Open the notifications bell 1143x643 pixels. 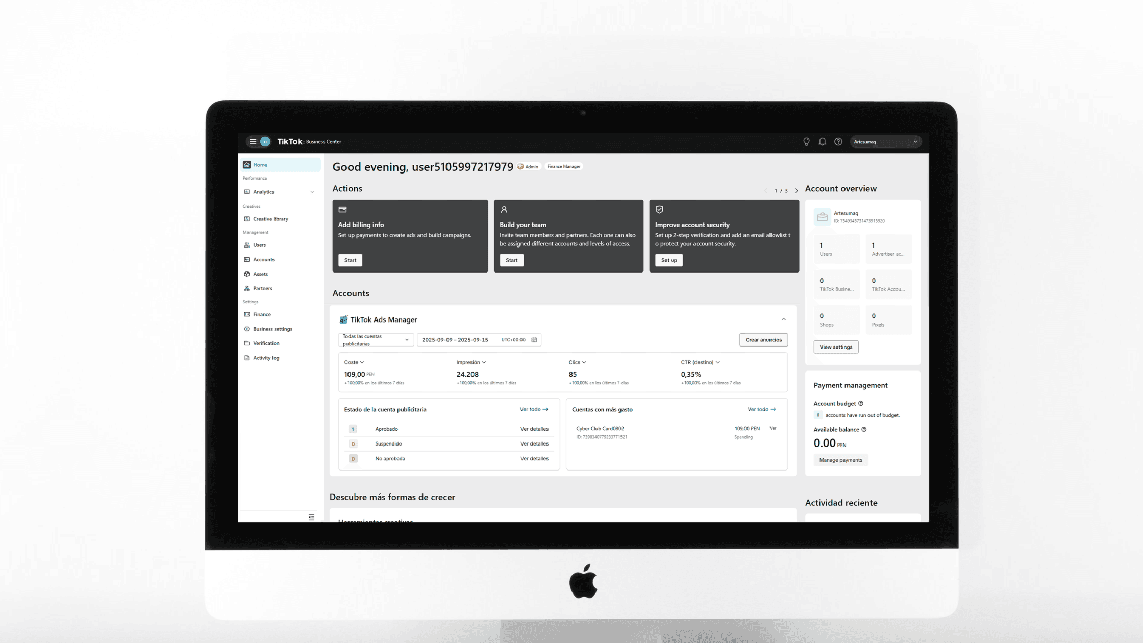pos(822,142)
